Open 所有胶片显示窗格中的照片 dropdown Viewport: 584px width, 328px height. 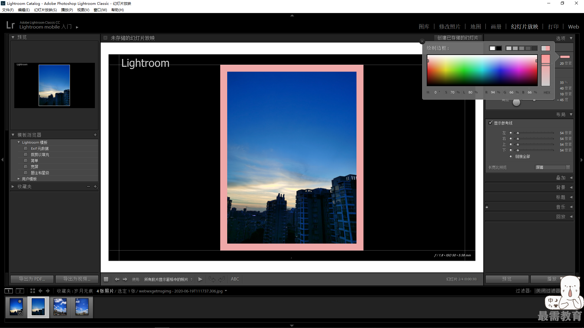pos(168,279)
